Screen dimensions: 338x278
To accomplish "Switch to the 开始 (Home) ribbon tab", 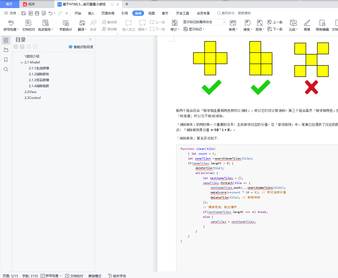I will (78, 13).
